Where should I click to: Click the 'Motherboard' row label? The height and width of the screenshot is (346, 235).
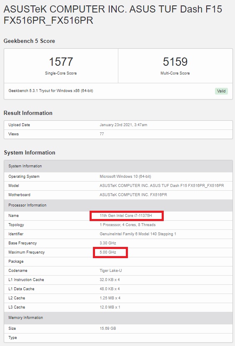pyautogui.click(x=20, y=195)
